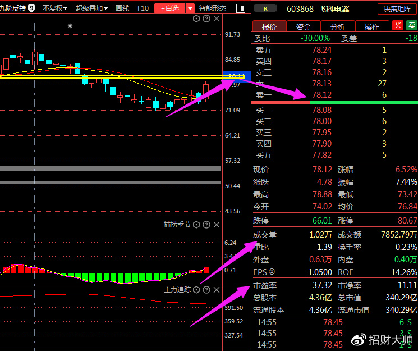Open 主力追踪 indicator help icon
This screenshot has width=418, height=351.
[x=206, y=290]
